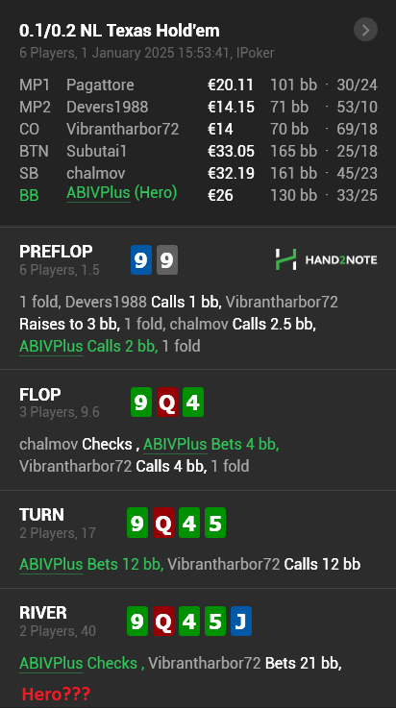Click ABIVPlus link in flop action

point(175,445)
